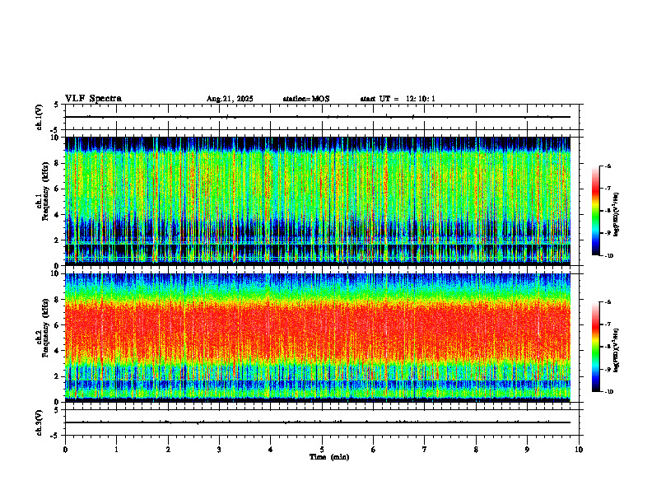
Task: Click the "start UT = 12:10:1" text
Action: (398, 99)
